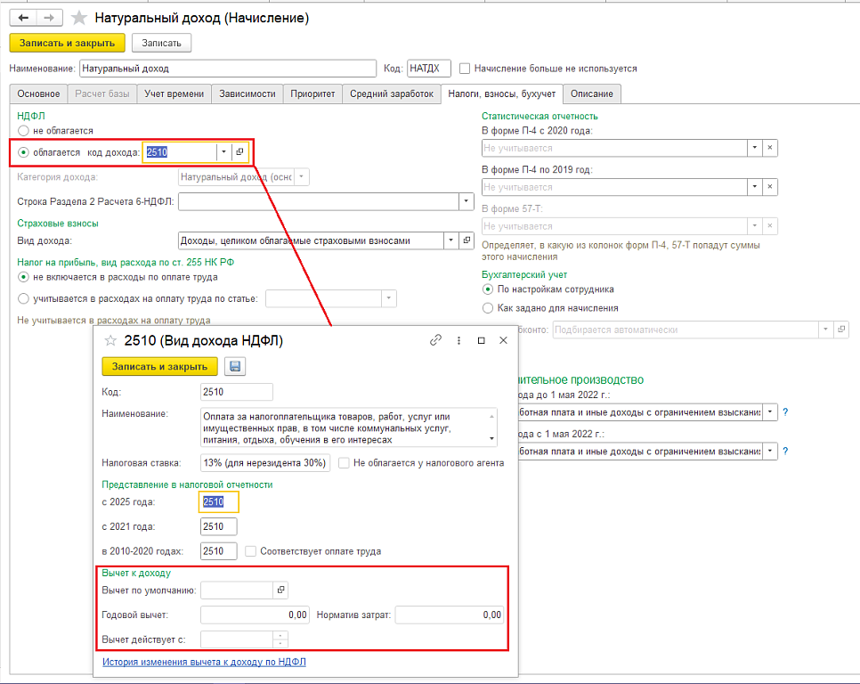Expand the Вид дохода страховых взносов dropdown

450,240
